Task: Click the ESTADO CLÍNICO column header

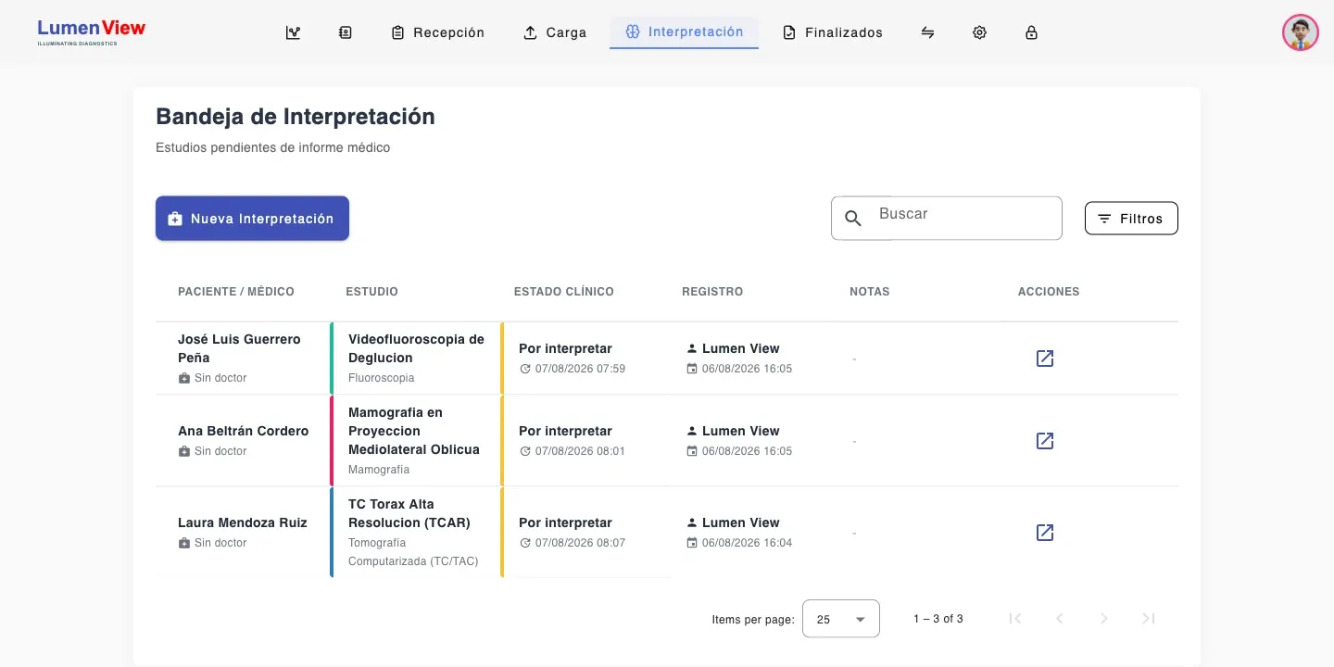Action: (x=564, y=292)
